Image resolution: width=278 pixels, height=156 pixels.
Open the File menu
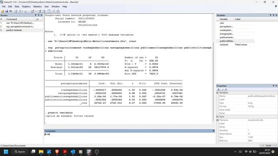click(x=4, y=6)
